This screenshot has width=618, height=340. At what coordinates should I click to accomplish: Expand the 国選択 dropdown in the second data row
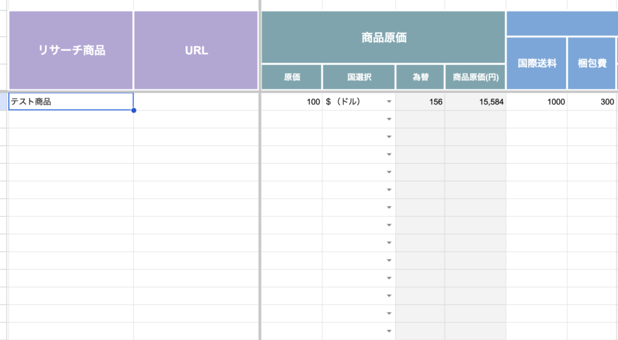tap(389, 120)
